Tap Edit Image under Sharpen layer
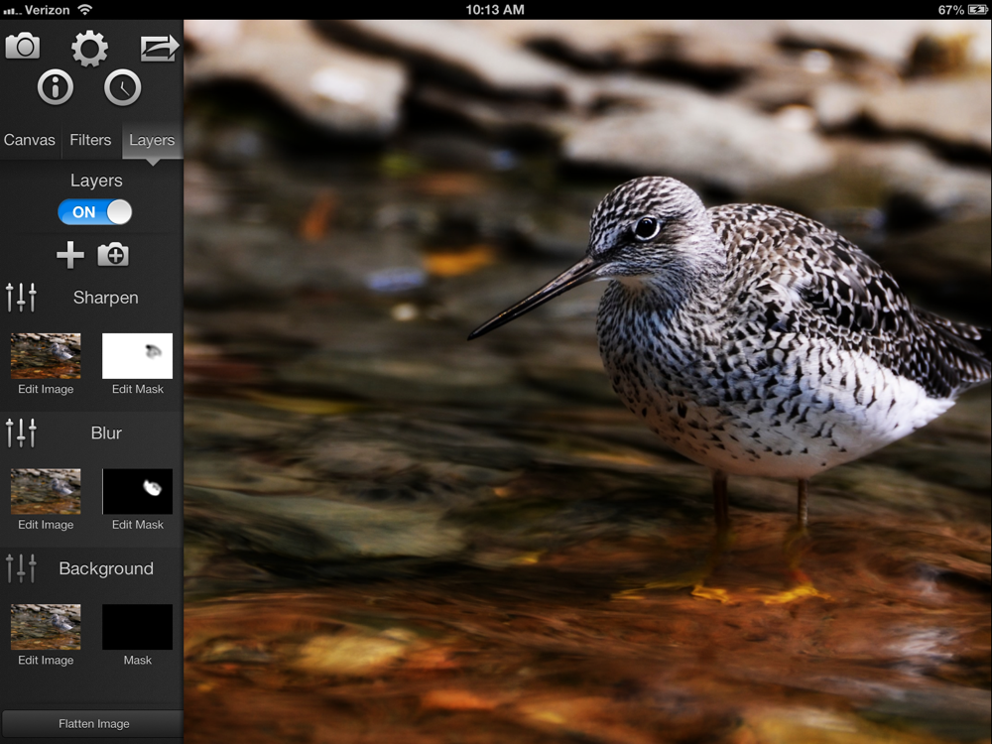 (x=46, y=389)
